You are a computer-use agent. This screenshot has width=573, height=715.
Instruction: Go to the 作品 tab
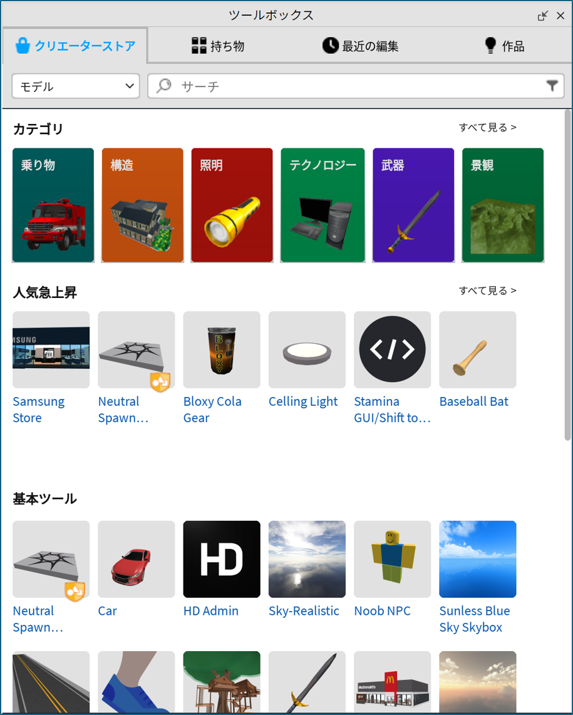click(504, 46)
